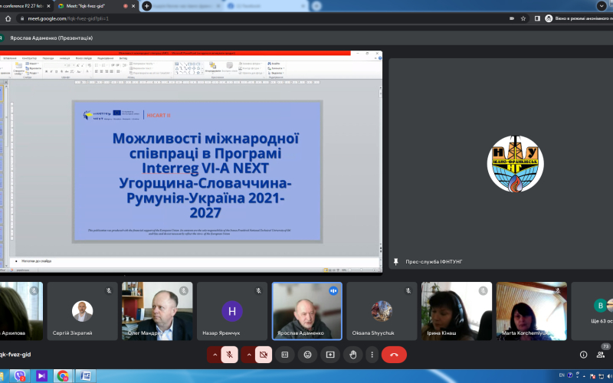Select Назар Яремчук participant tile
Image resolution: width=613 pixels, height=383 pixels.
point(232,311)
